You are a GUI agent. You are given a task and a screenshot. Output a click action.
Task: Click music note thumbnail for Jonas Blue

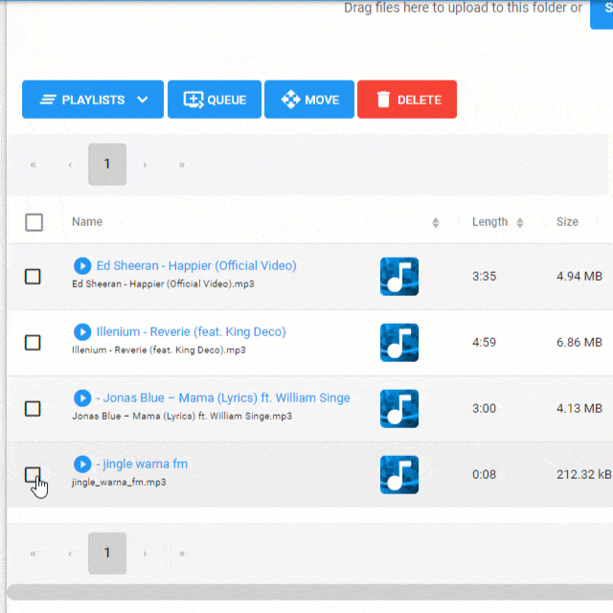(x=398, y=408)
